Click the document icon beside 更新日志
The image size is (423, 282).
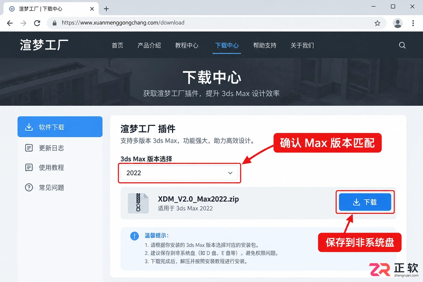(x=29, y=148)
